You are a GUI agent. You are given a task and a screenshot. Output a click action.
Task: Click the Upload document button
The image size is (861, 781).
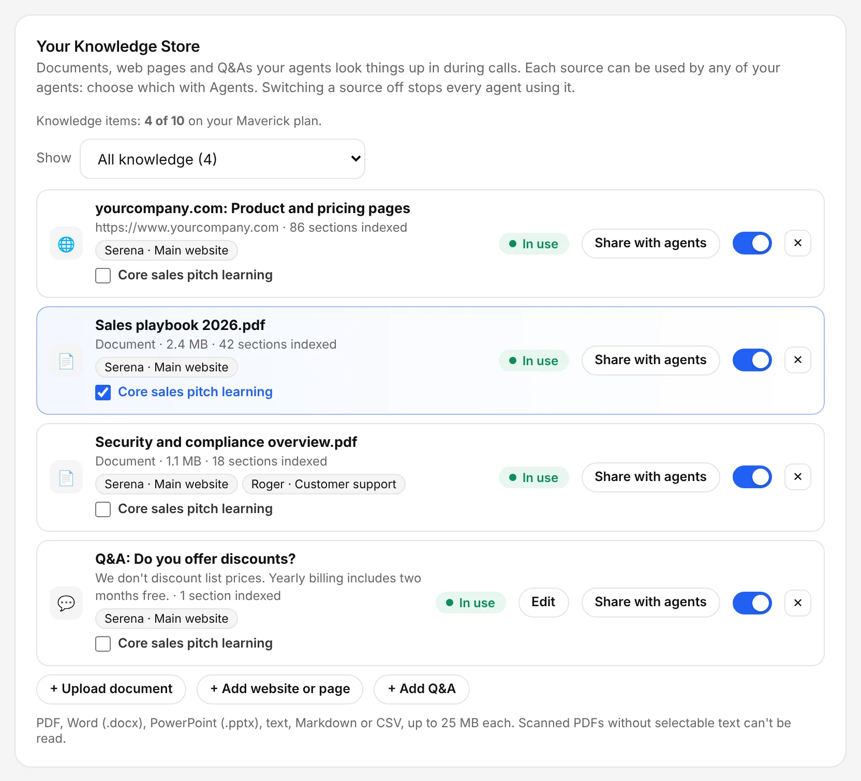(x=111, y=689)
